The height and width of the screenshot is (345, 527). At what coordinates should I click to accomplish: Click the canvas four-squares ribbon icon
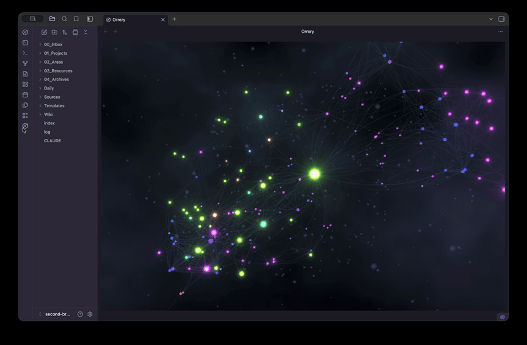point(25,84)
